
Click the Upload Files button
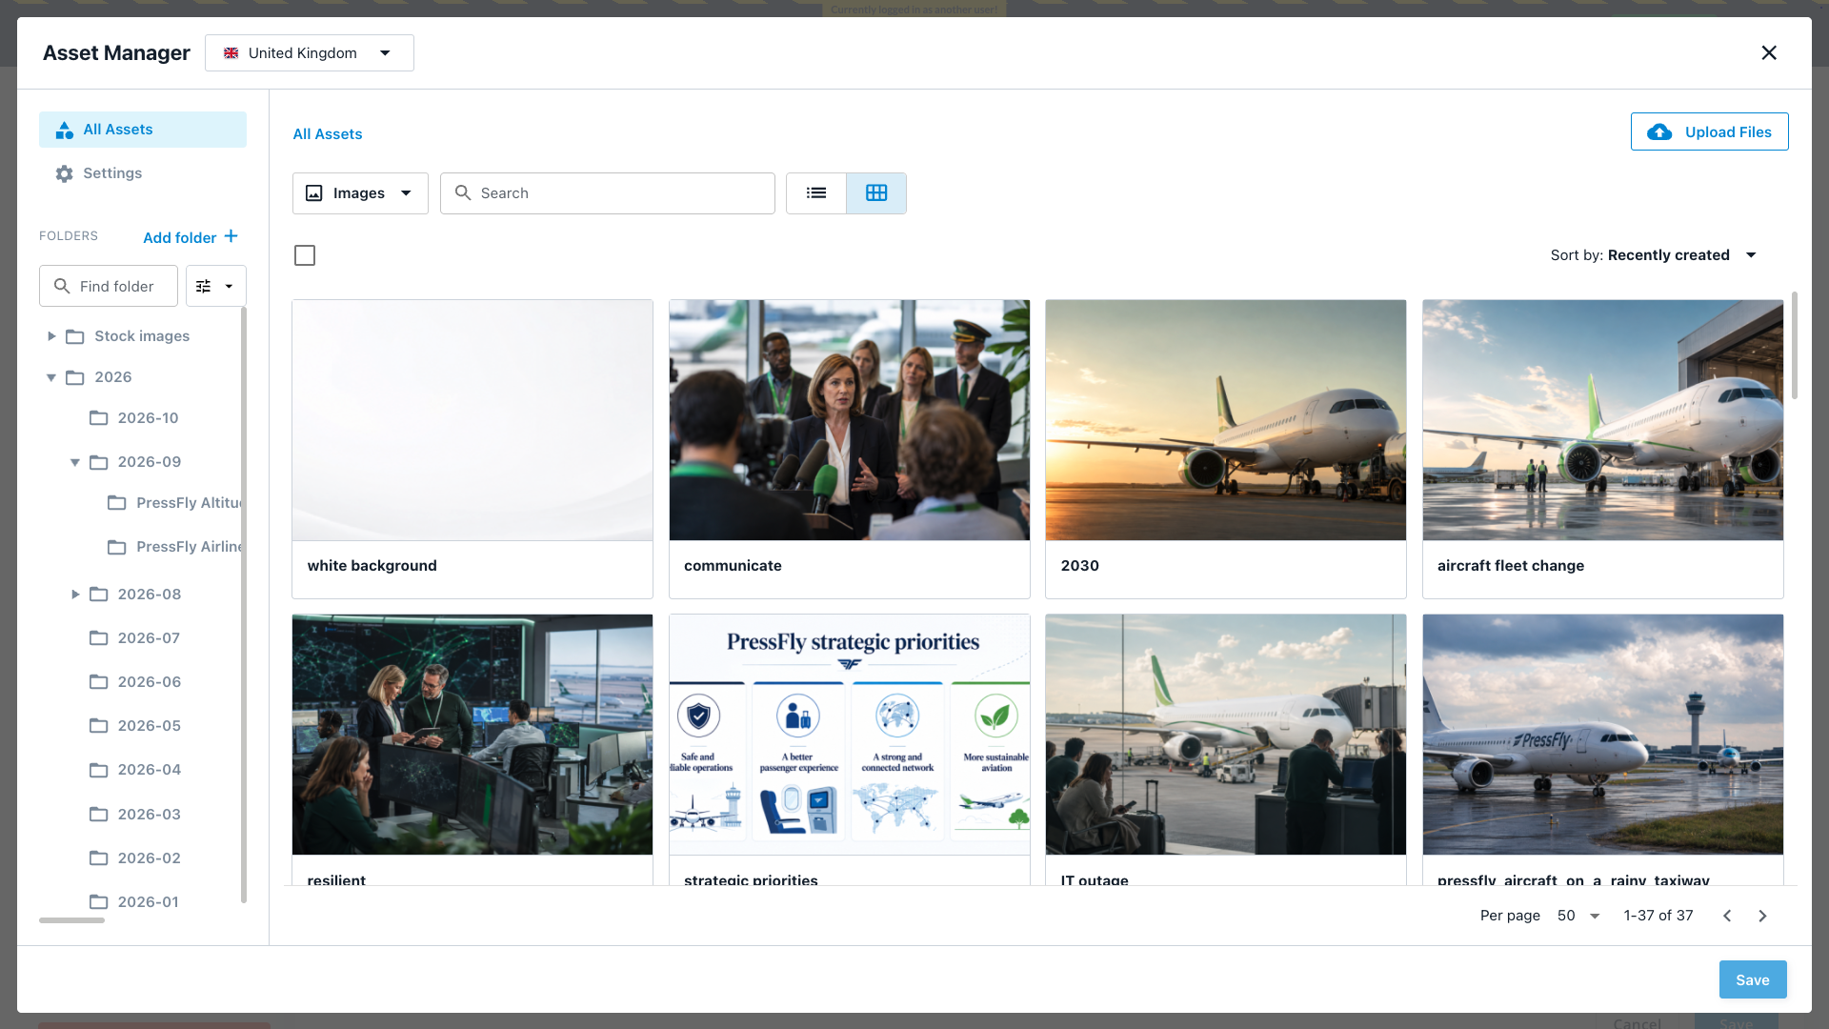(x=1709, y=131)
